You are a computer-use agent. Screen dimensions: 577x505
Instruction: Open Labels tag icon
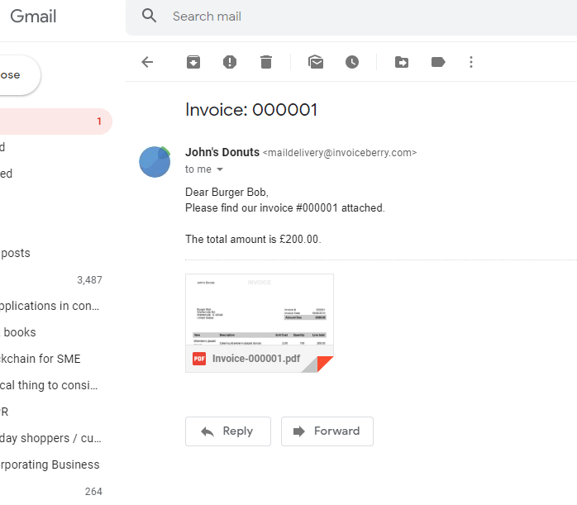pos(438,62)
